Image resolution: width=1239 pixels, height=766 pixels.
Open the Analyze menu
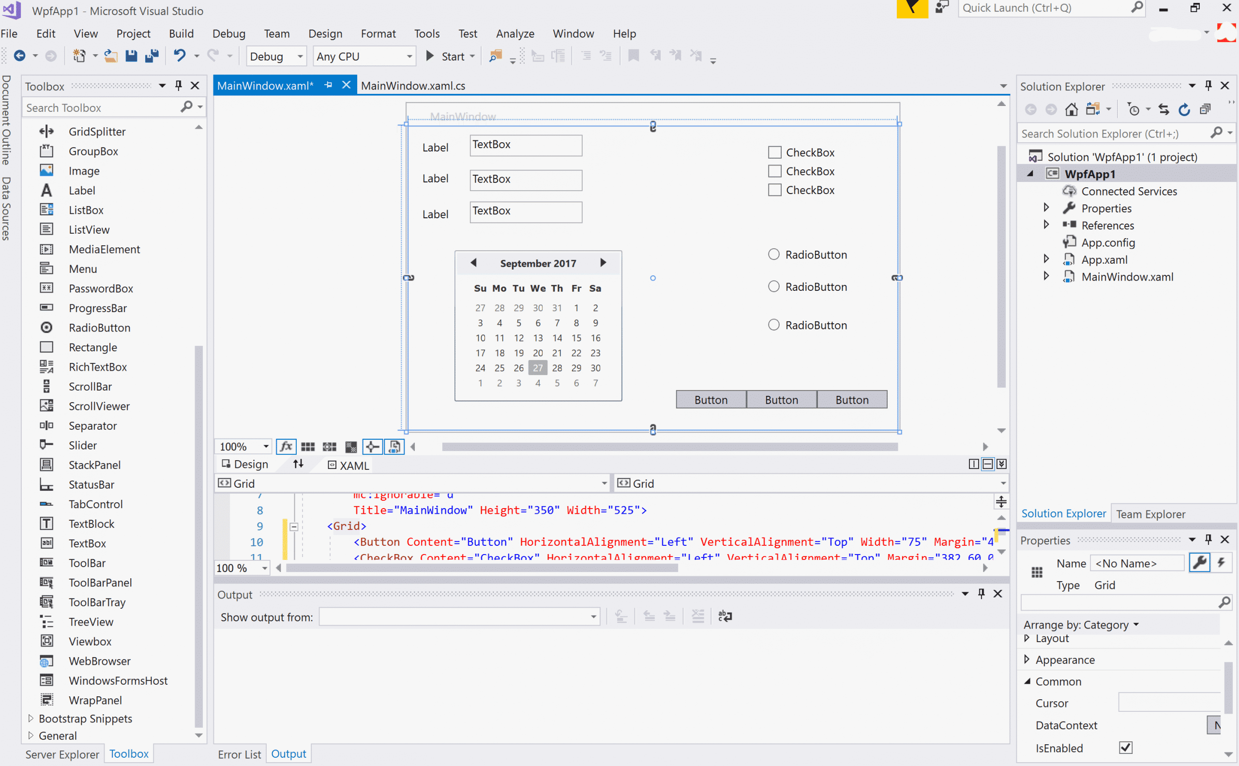pyautogui.click(x=515, y=33)
